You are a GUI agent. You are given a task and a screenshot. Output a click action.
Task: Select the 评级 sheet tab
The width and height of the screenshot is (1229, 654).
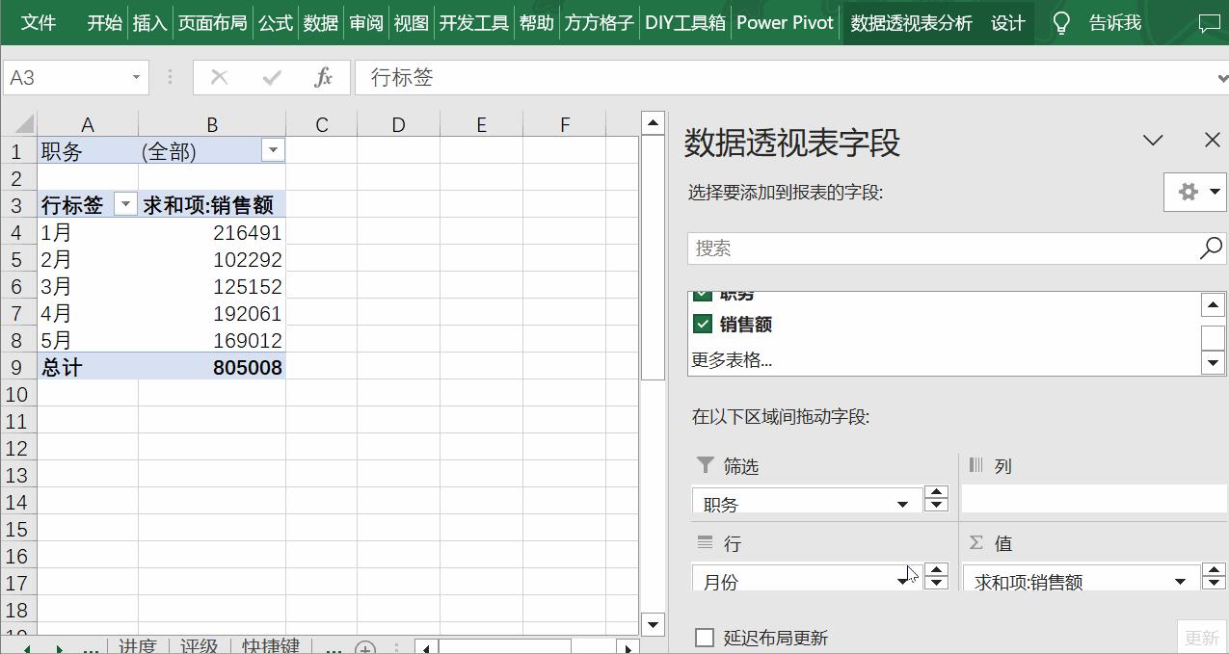(199, 645)
